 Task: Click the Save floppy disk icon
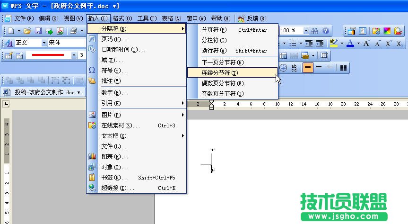38,31
